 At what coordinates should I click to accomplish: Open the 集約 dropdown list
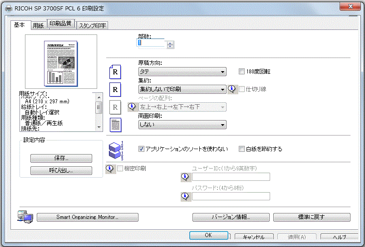click(x=182, y=89)
